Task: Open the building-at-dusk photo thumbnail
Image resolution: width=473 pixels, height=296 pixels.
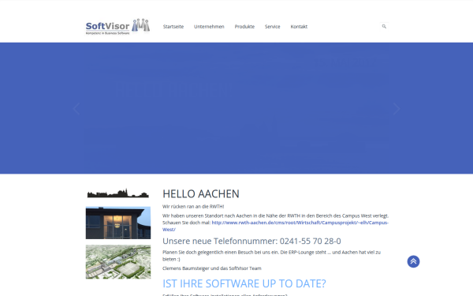Action: (x=118, y=223)
